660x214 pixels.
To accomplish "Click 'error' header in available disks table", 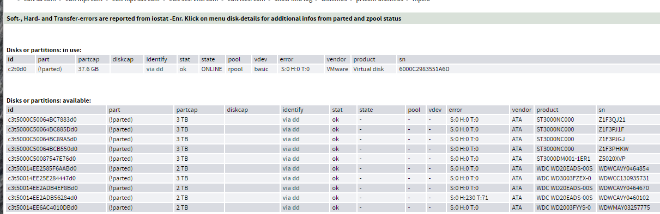I will tap(456, 110).
